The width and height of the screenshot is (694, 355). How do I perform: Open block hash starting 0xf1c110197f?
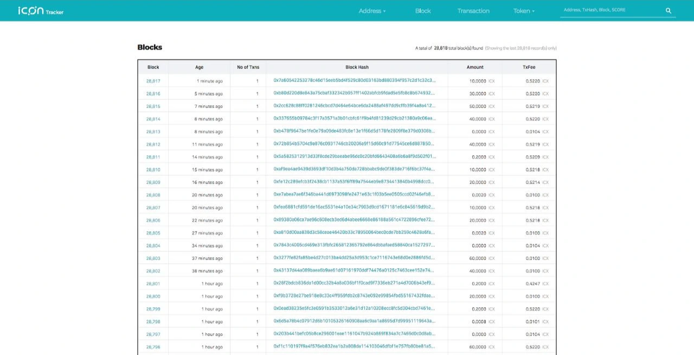coord(354,346)
